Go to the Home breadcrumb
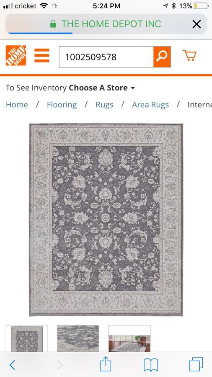The image size is (212, 377). pos(17,105)
